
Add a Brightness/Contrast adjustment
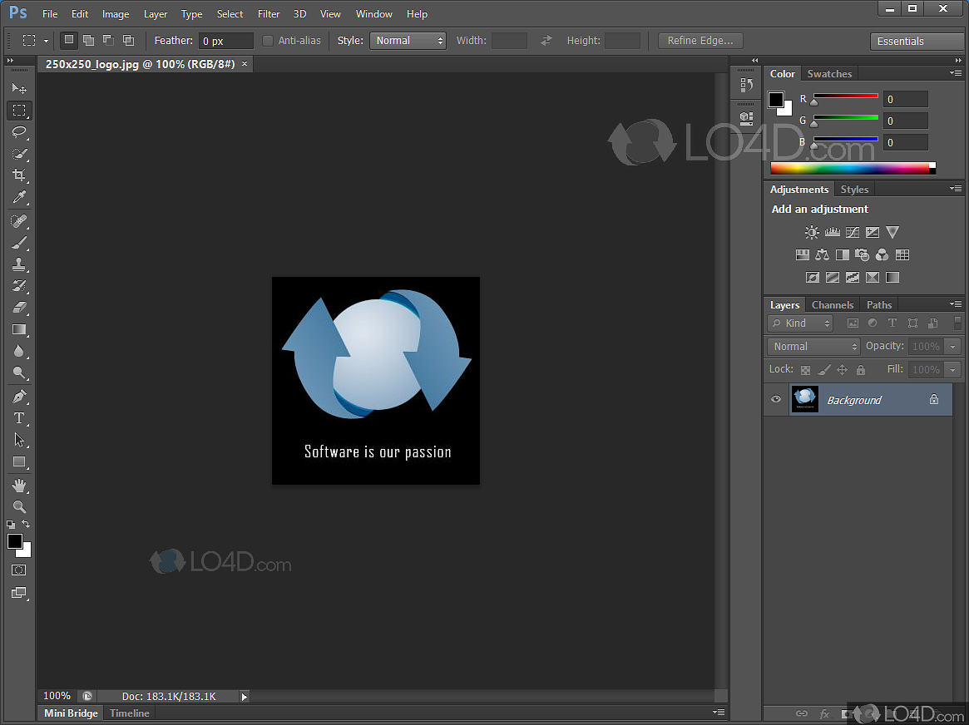point(812,233)
